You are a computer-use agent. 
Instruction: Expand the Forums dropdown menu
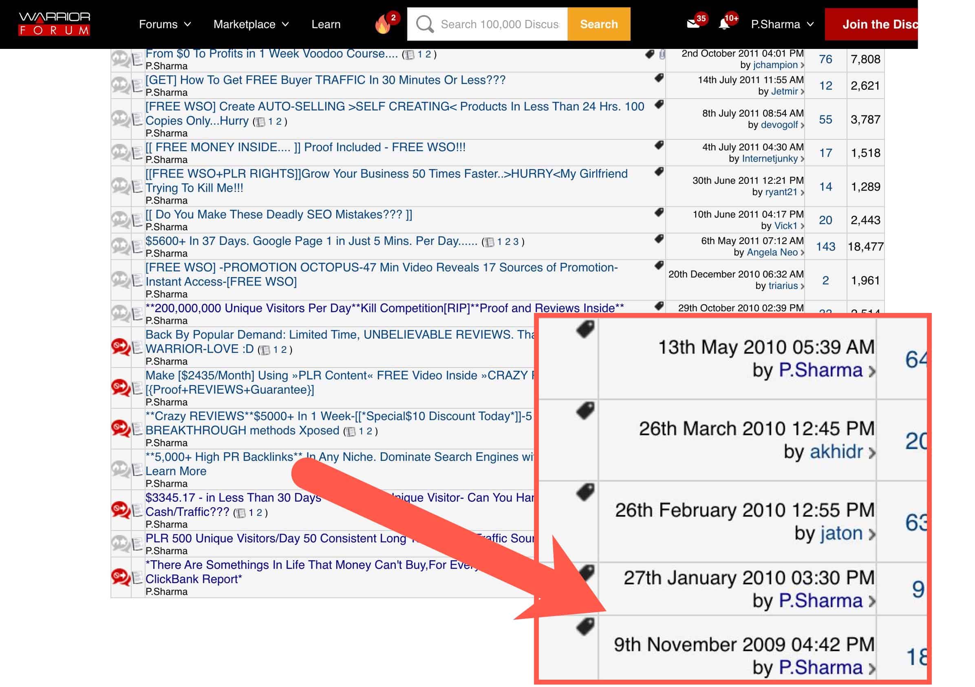coord(165,24)
